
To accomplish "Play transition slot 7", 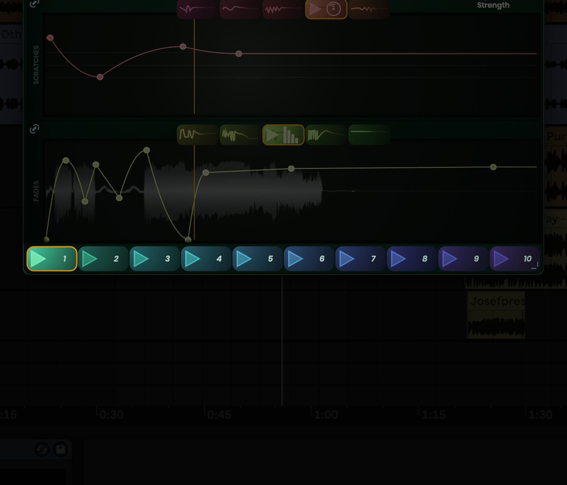I will (360, 259).
